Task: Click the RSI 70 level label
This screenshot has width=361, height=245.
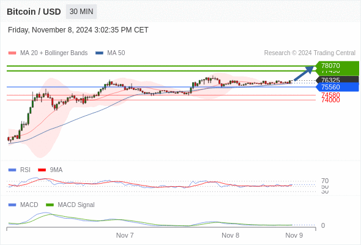Action: 325,181
